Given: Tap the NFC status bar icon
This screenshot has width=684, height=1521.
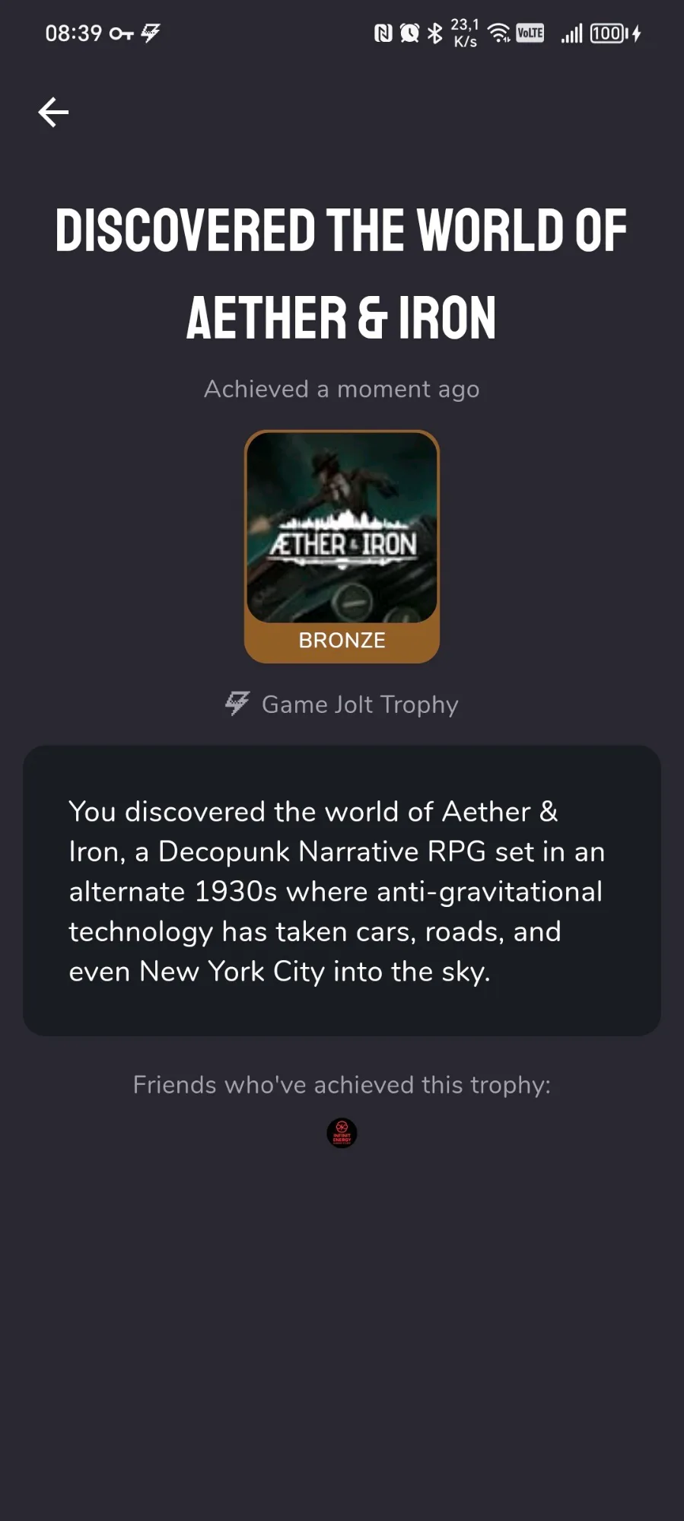Looking at the screenshot, I should tap(383, 33).
